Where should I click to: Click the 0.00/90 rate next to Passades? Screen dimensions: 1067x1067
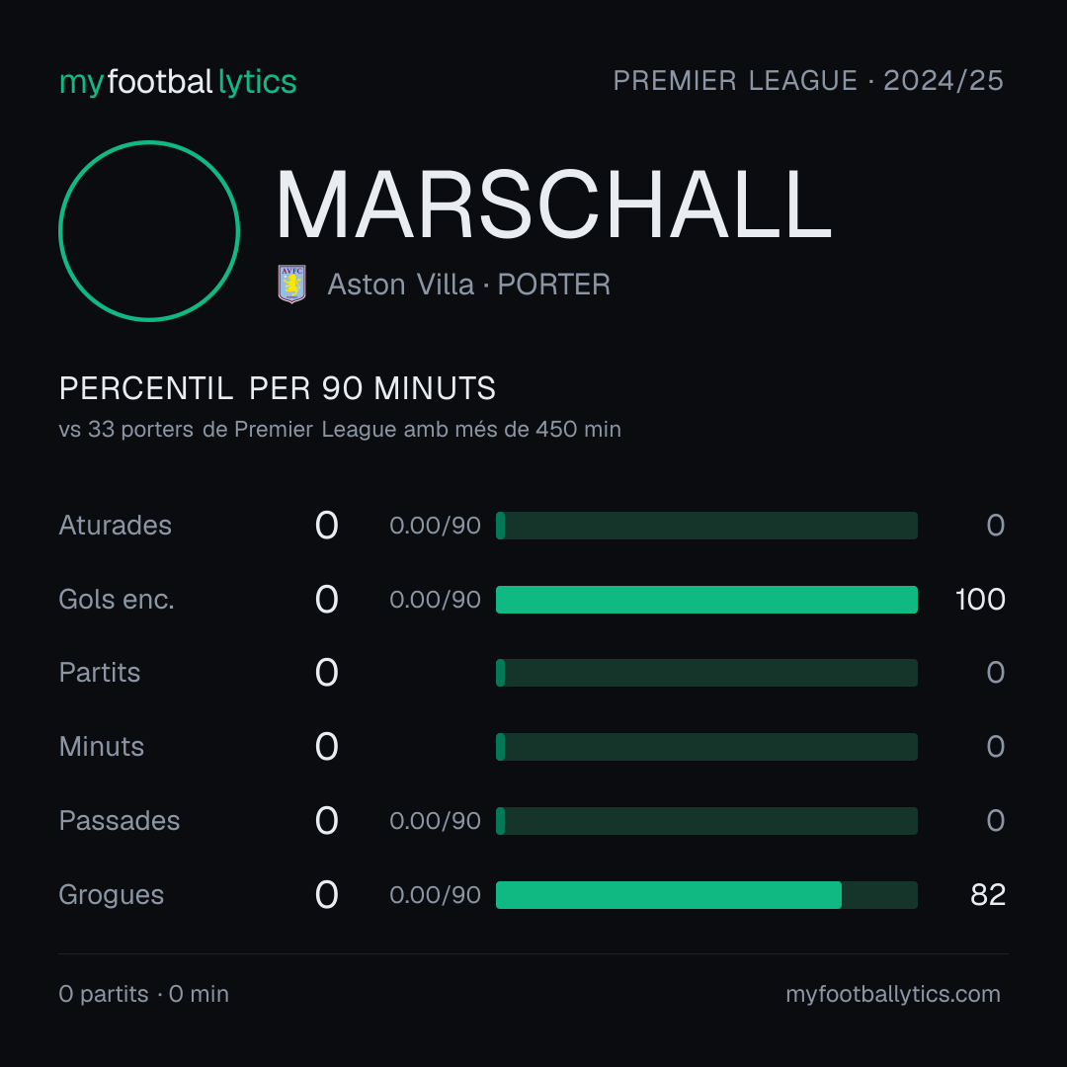tap(435, 821)
